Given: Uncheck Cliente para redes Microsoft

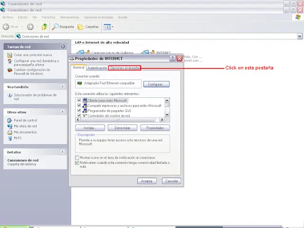Looking at the screenshot, I should click(79, 100).
